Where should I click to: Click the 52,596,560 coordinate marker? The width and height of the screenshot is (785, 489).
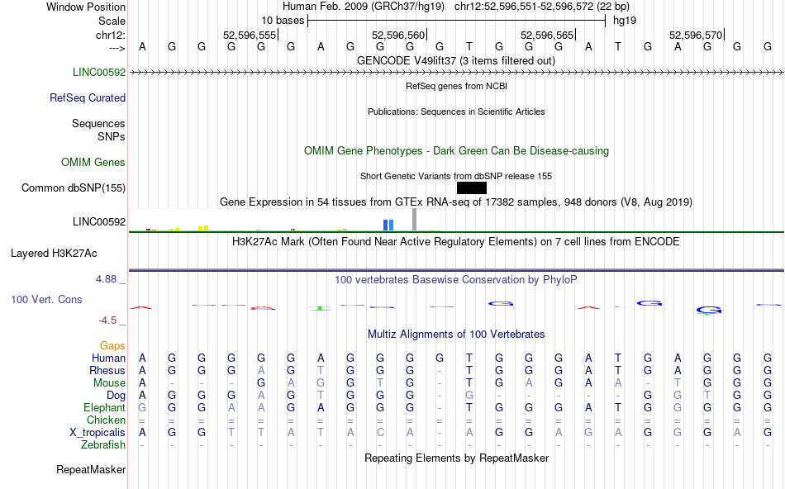[x=398, y=35]
